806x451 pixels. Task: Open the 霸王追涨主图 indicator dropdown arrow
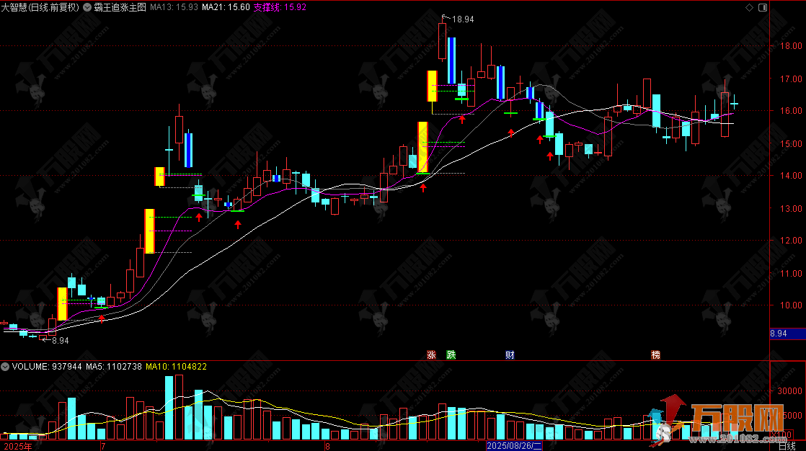pyautogui.click(x=89, y=6)
